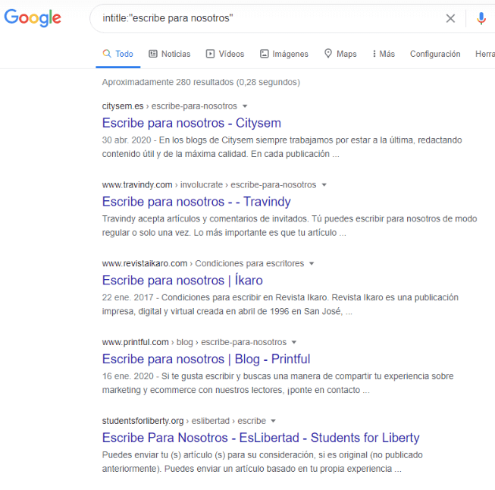Click the Google logo

click(33, 17)
